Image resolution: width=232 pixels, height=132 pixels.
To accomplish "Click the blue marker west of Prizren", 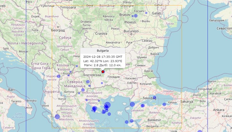I will (58, 76).
